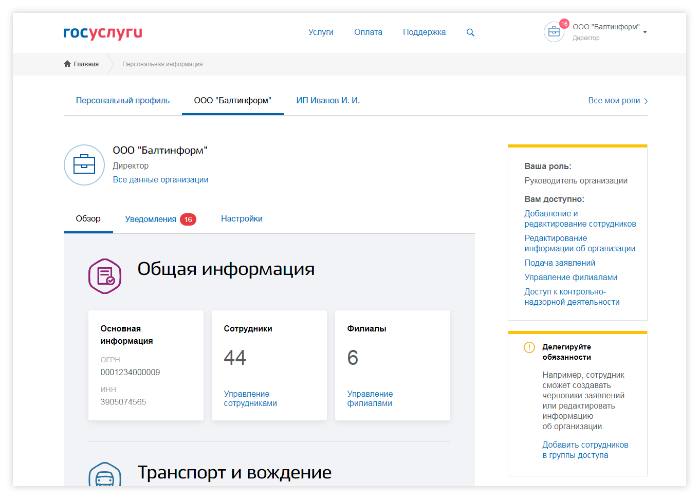Click the Транспорт и вождение heading
This screenshot has height=499, width=699.
click(234, 473)
